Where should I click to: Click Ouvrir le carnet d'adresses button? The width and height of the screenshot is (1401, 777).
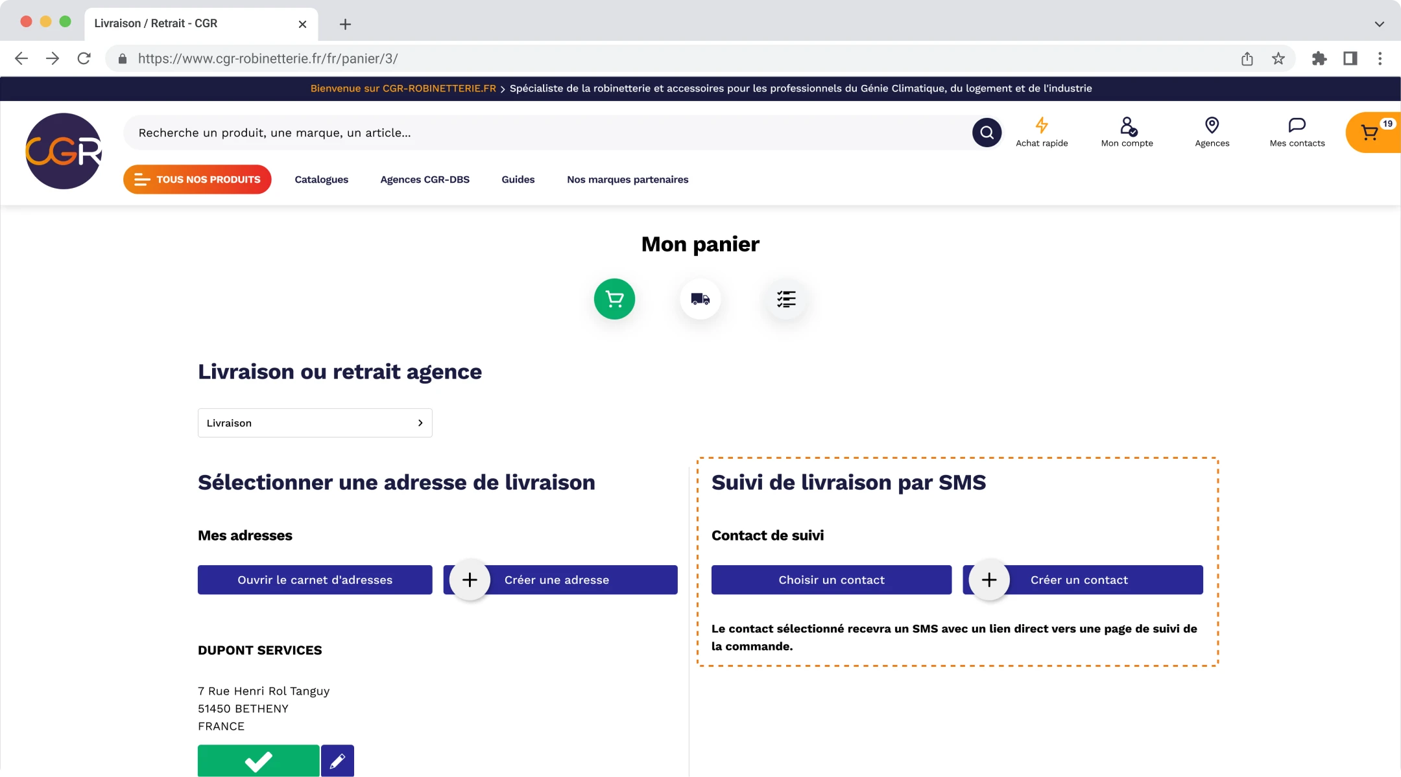(315, 580)
